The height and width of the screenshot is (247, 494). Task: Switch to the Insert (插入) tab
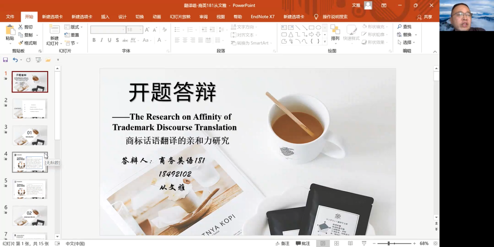coord(105,17)
